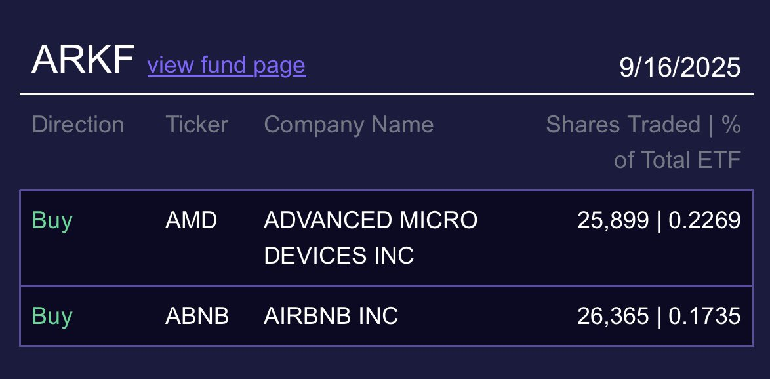Click Buy in the AMD row
Image resolution: width=770 pixels, height=379 pixels.
(x=52, y=220)
